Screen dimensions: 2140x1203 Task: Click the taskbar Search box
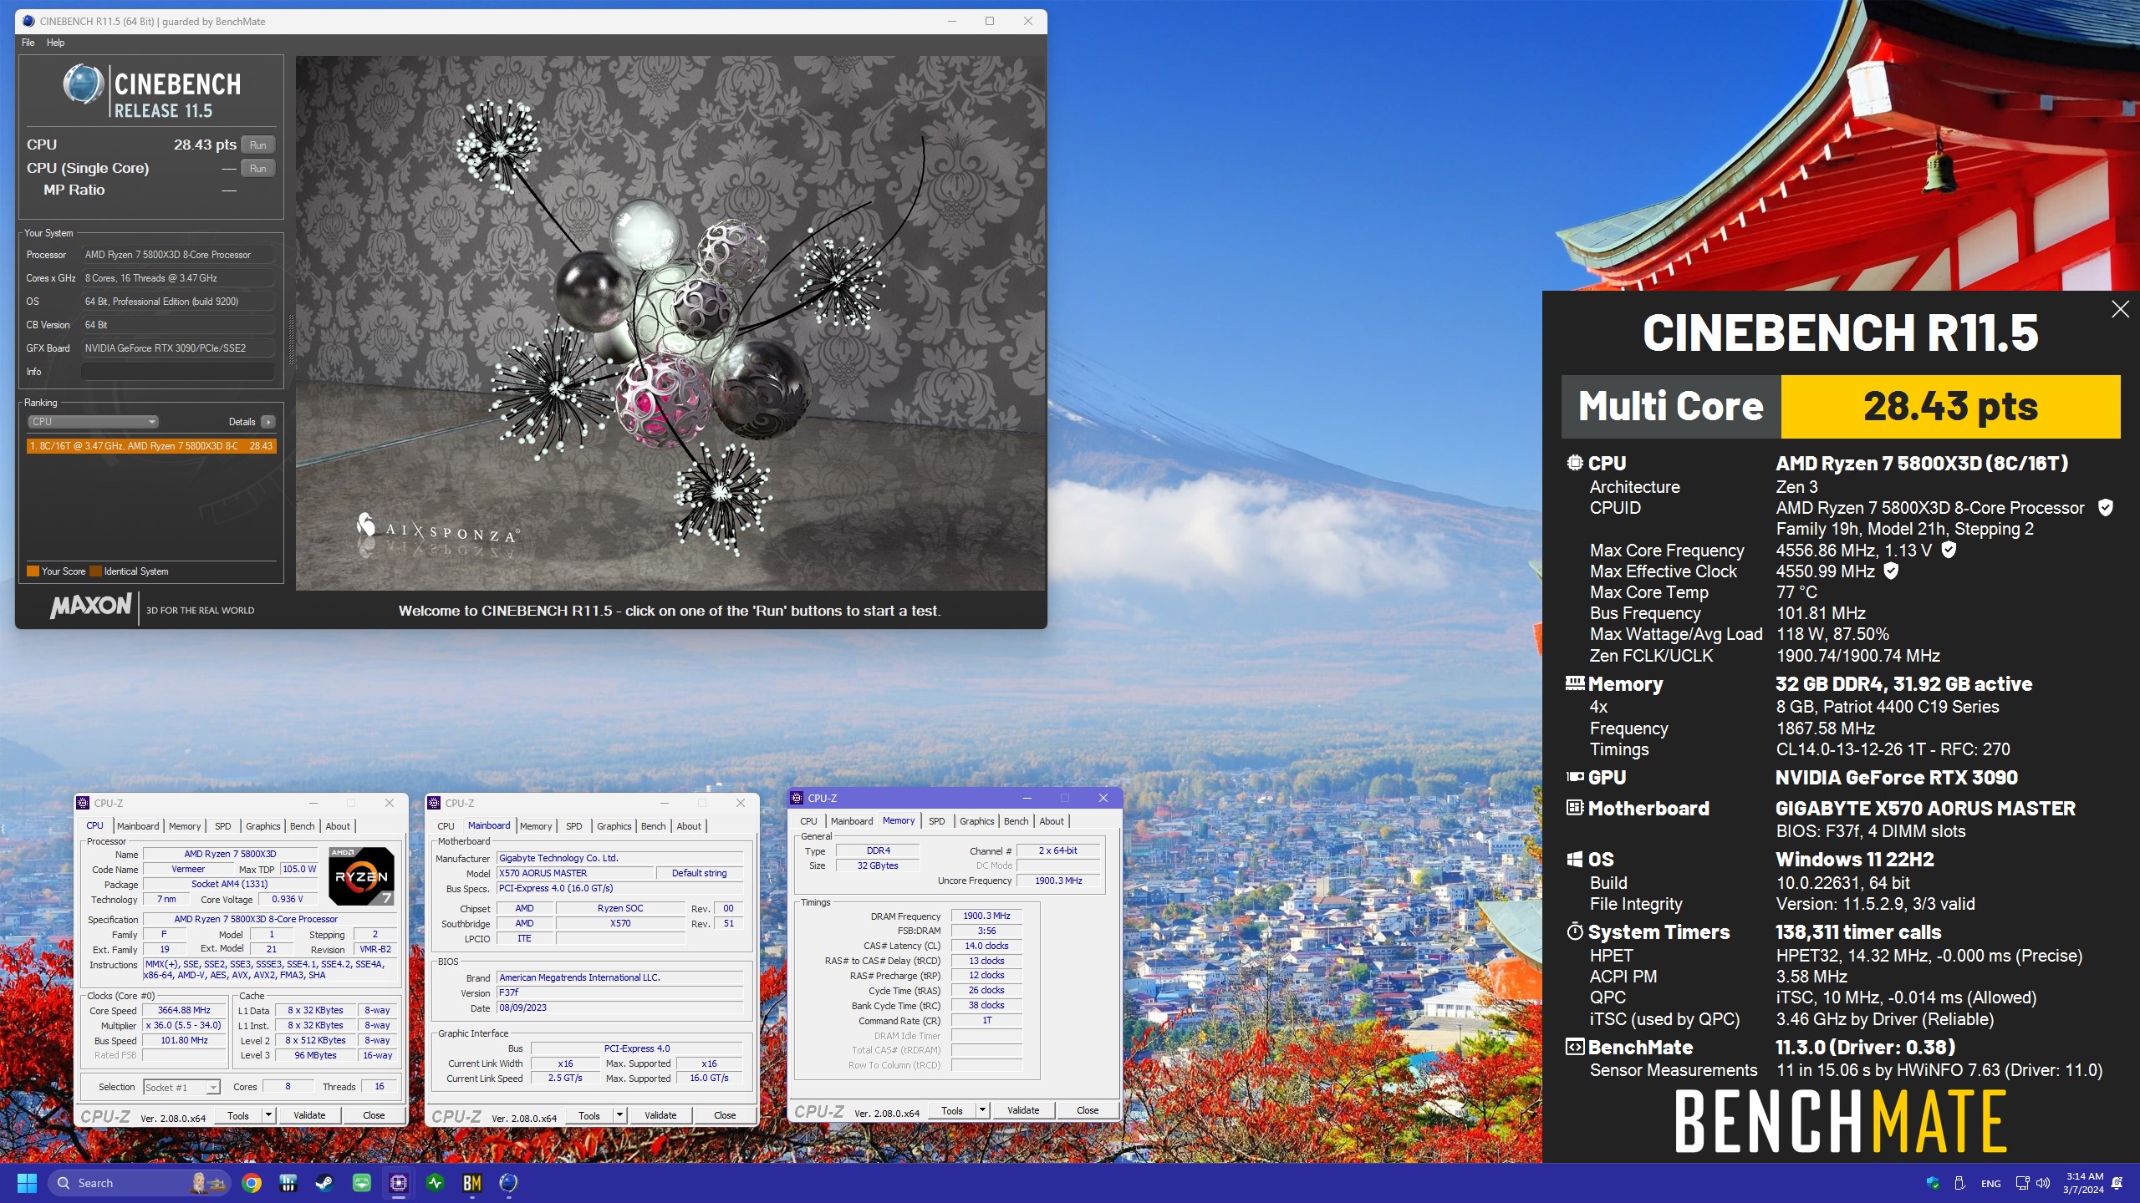(140, 1183)
